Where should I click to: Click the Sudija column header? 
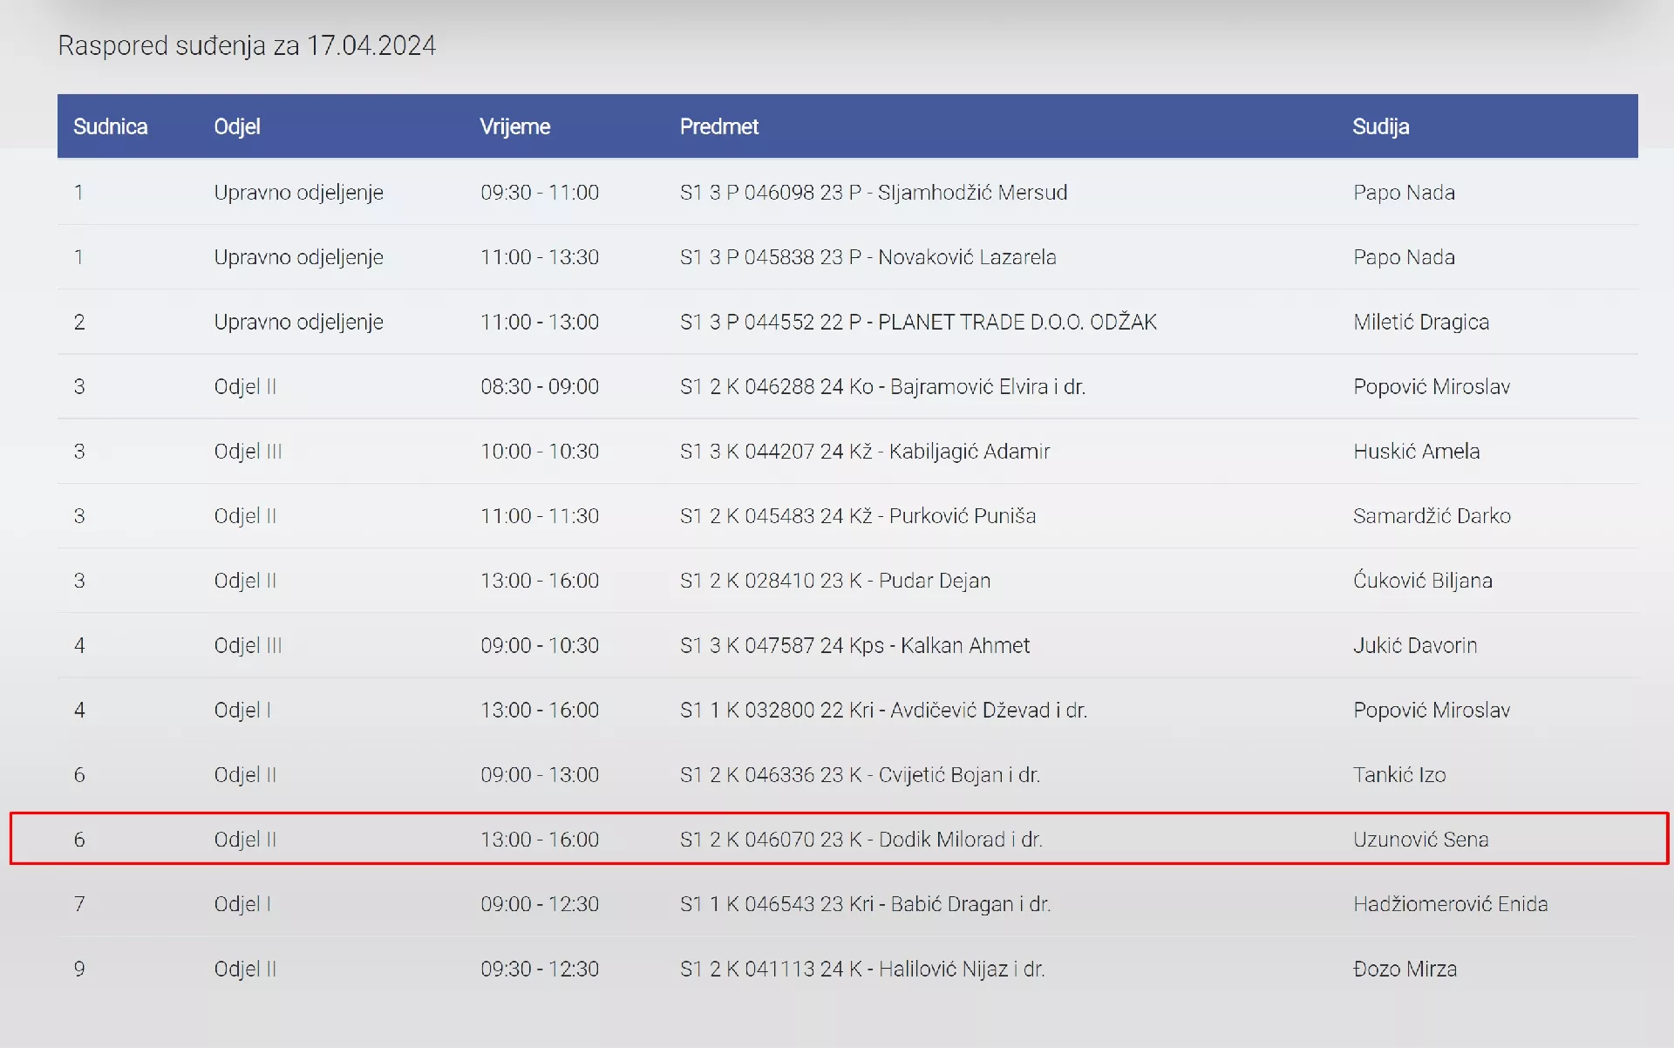[1380, 126]
